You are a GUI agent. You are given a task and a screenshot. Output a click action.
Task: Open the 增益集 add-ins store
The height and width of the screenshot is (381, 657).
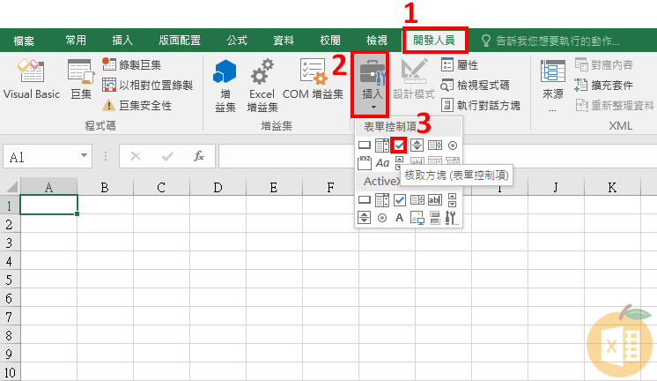(225, 86)
